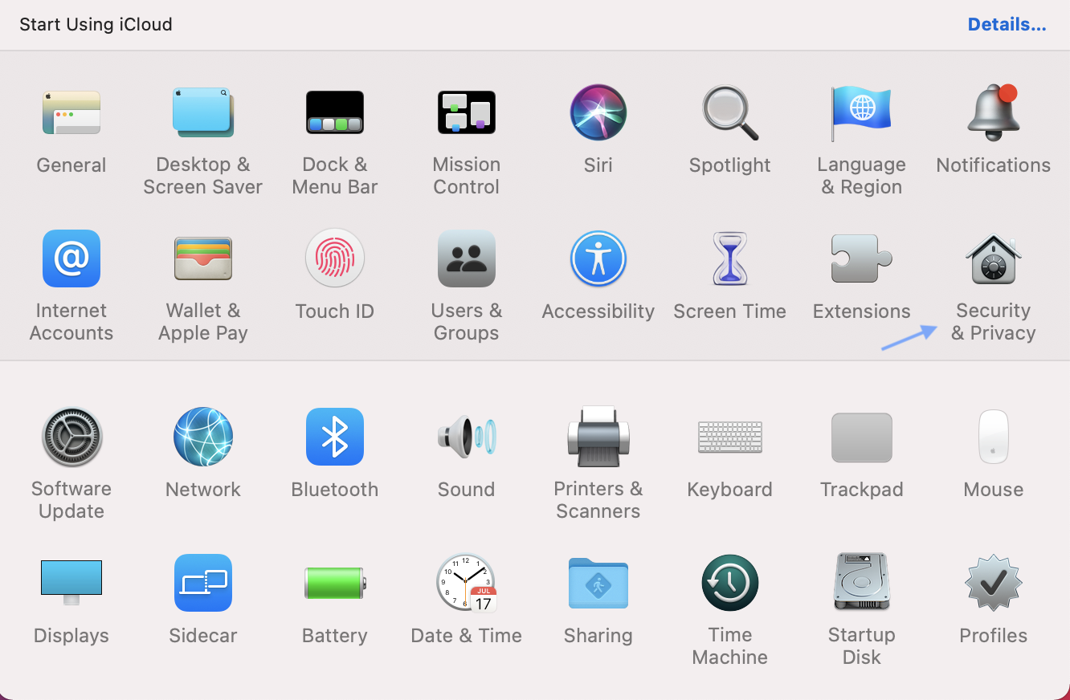Image resolution: width=1070 pixels, height=700 pixels.
Task: Open Time Machine preferences
Action: [x=730, y=583]
